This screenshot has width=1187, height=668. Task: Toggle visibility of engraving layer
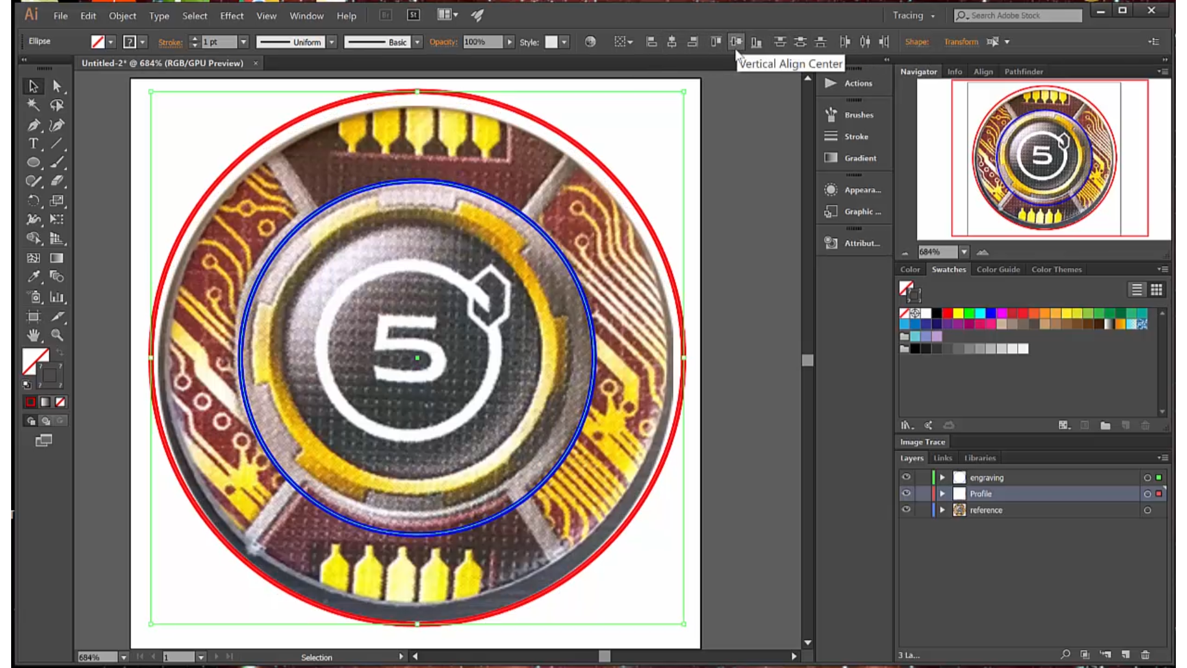pos(906,477)
